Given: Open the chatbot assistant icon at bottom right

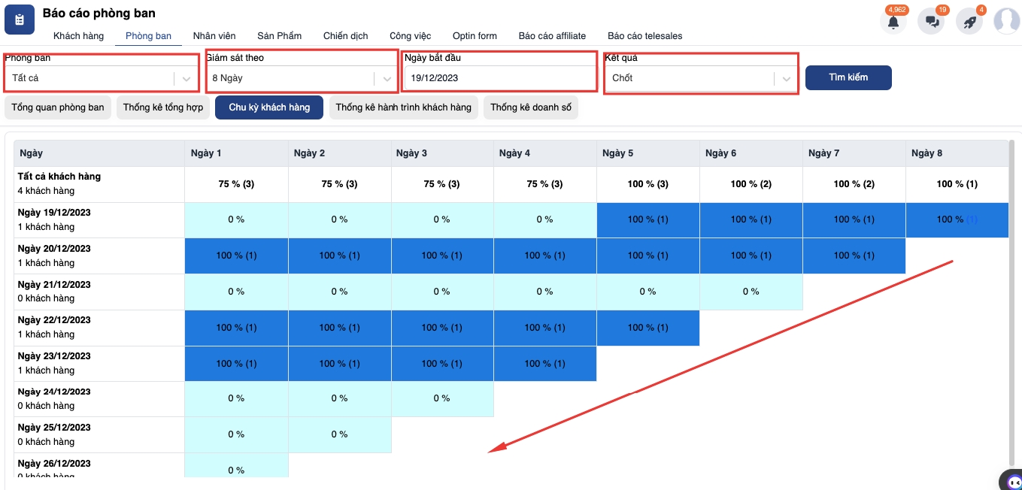Looking at the screenshot, I should click(x=1013, y=482).
